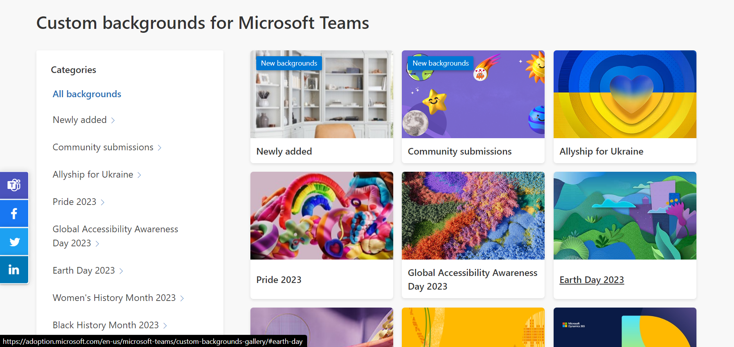
Task: Click chevron after Day 2023 in sidebar
Action: coord(97,244)
